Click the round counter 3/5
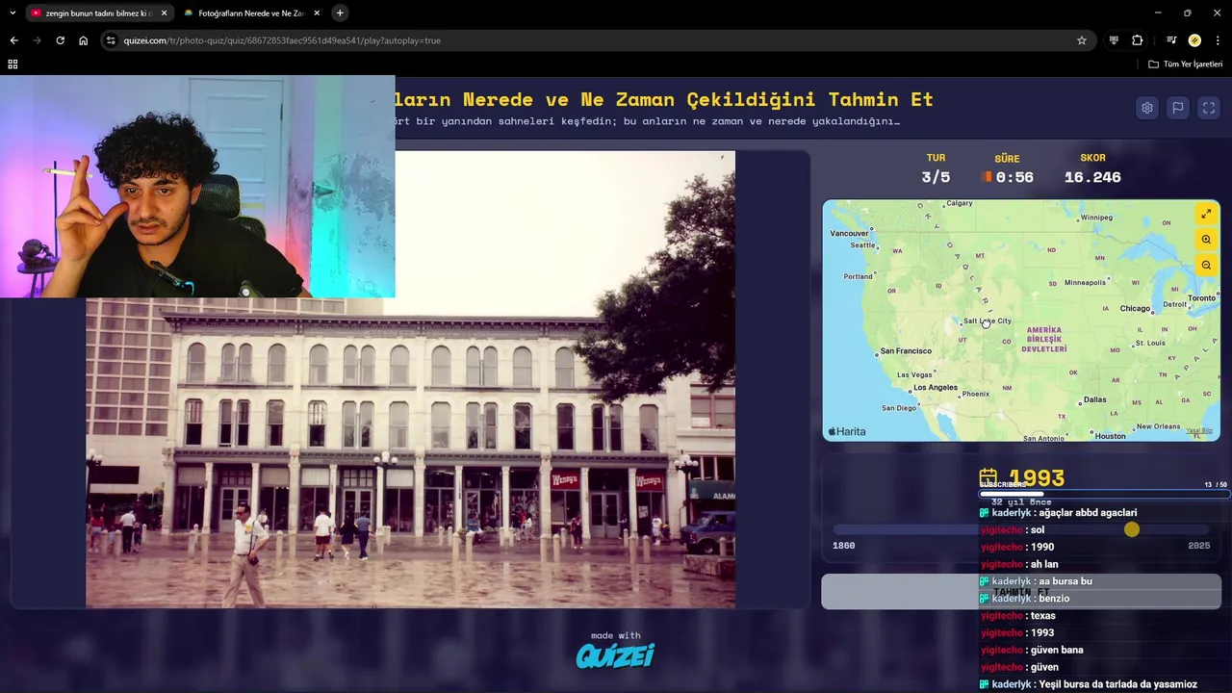Image resolution: width=1232 pixels, height=693 pixels. pyautogui.click(x=936, y=177)
